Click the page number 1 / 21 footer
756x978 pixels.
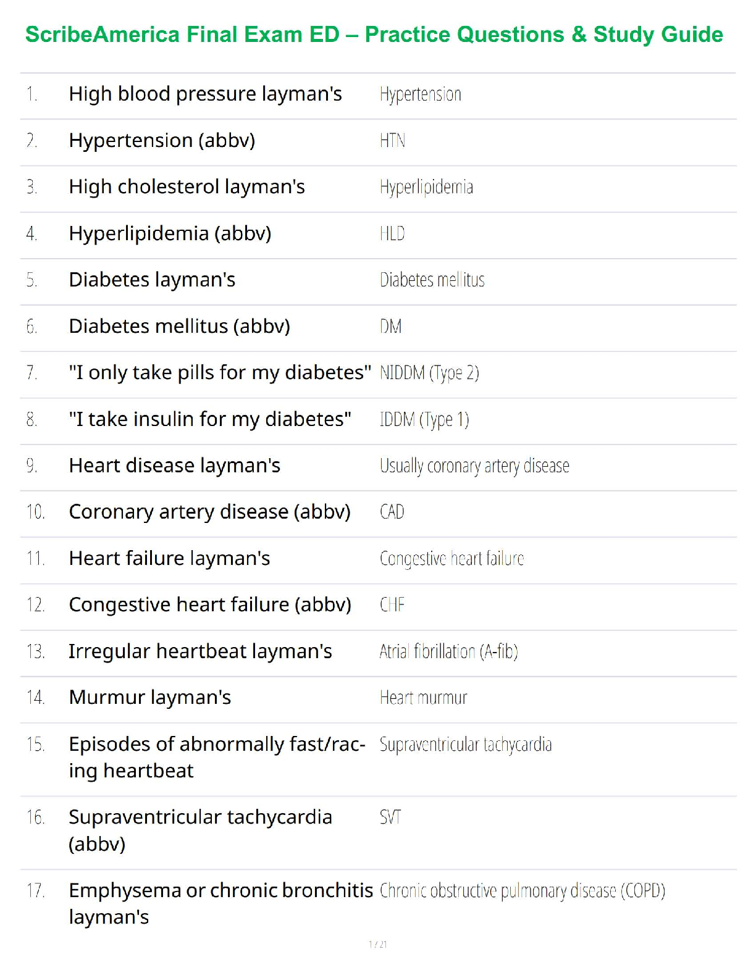(377, 944)
